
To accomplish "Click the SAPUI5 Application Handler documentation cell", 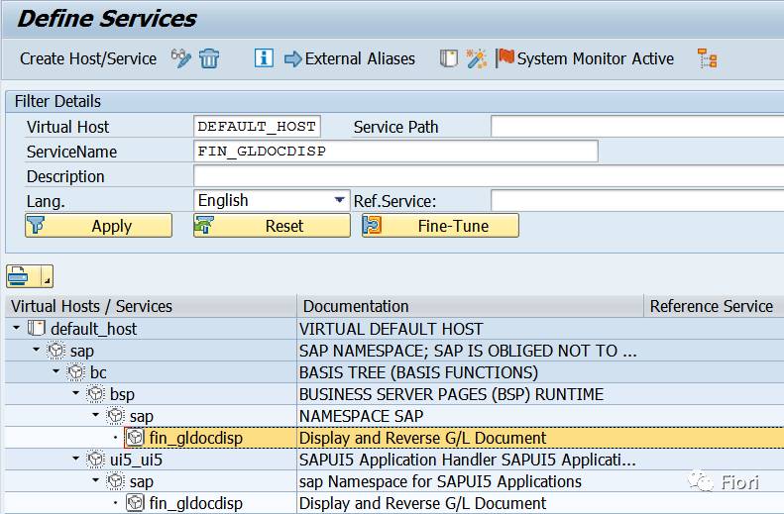I will click(x=468, y=460).
